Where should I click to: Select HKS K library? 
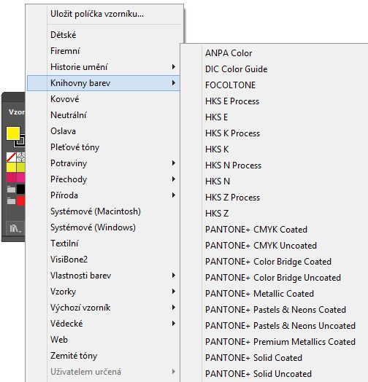click(x=275, y=149)
